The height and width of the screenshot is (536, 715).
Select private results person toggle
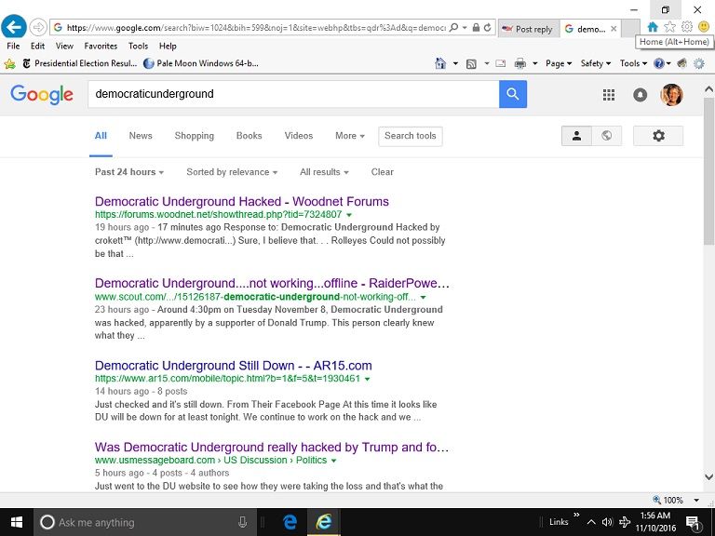tap(576, 136)
